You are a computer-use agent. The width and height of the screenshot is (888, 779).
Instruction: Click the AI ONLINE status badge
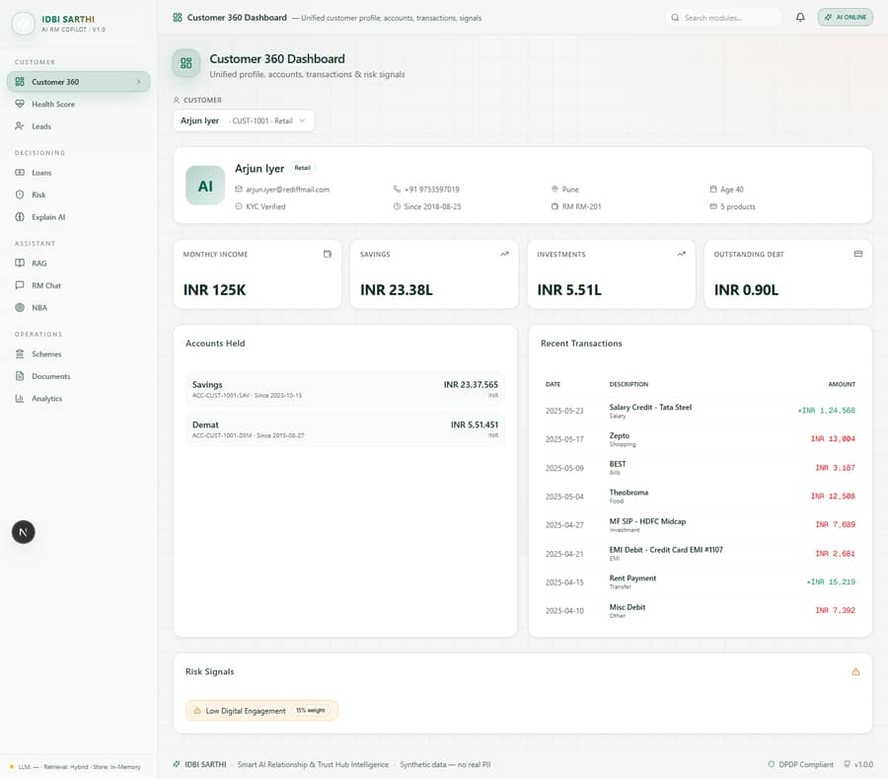[845, 18]
